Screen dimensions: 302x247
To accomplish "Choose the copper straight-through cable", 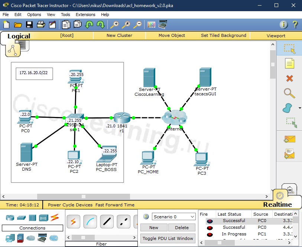I will tap(107, 222).
